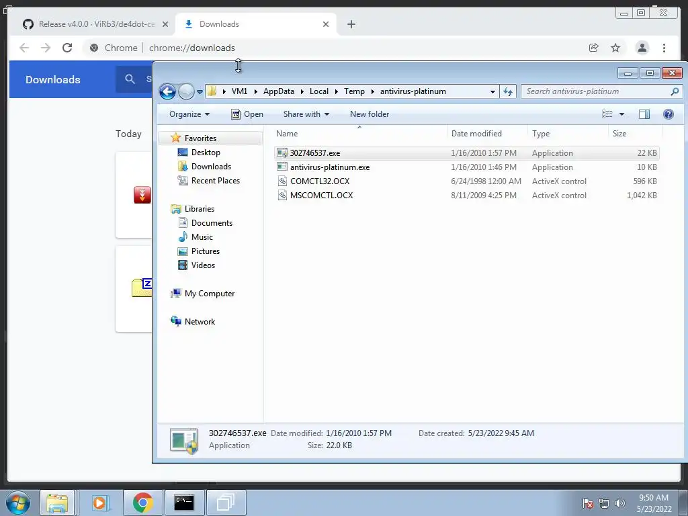Viewport: 688px width, 516px height.
Task: Click the Open toolbar button
Action: point(247,114)
